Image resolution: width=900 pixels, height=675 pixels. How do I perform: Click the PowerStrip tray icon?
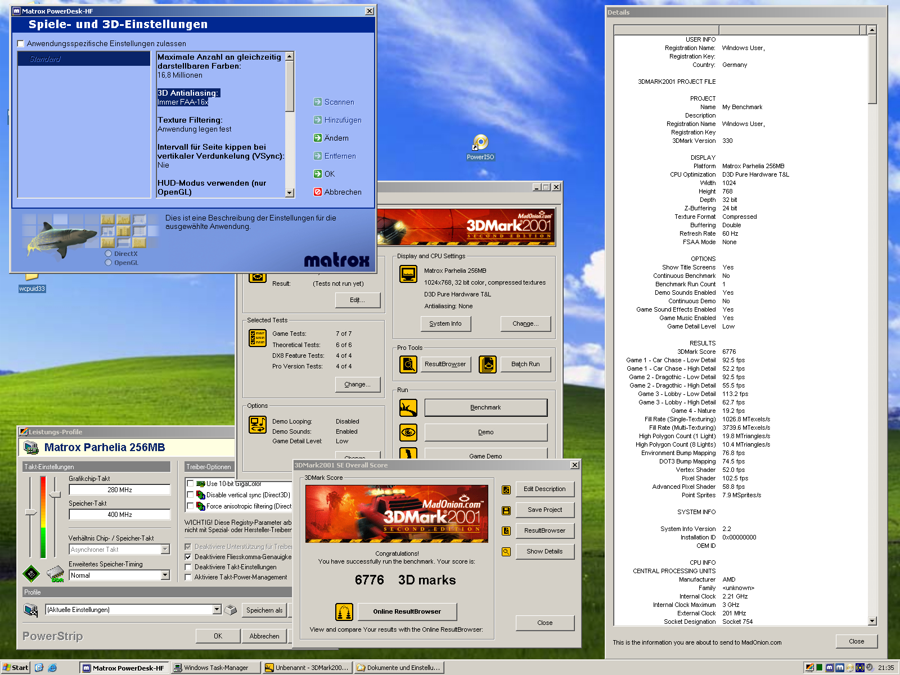[x=809, y=668]
